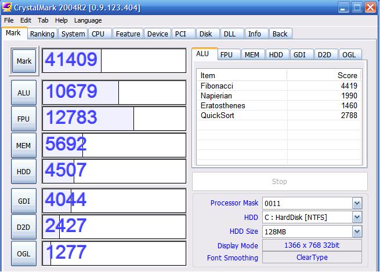Click the Eratosthenes score 1460
The width and height of the screenshot is (380, 272).
349,106
